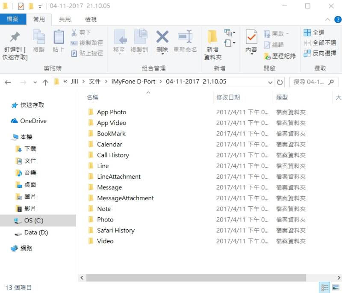This screenshot has height=293, width=342.
Task: Open the blue help question-mark icon
Action: tap(338, 20)
